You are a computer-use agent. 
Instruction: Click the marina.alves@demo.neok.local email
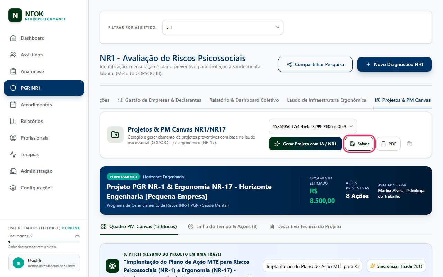tap(52, 266)
